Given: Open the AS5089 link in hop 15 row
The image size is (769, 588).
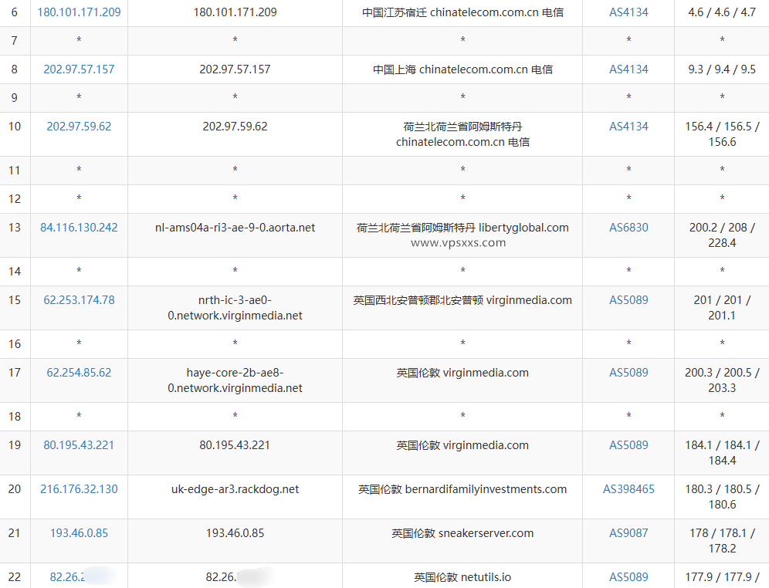Looking at the screenshot, I should pyautogui.click(x=628, y=300).
